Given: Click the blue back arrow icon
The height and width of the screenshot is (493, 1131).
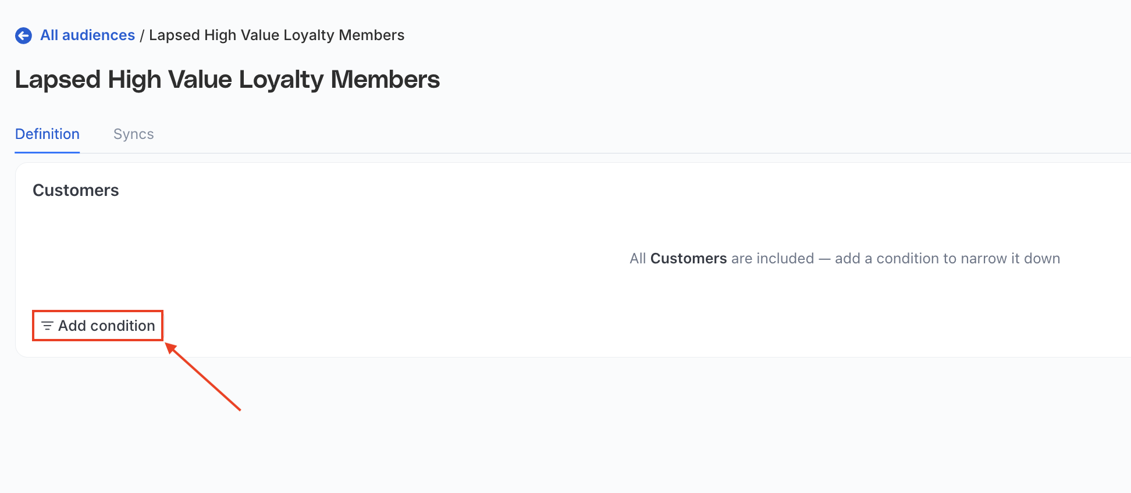Looking at the screenshot, I should [x=23, y=36].
